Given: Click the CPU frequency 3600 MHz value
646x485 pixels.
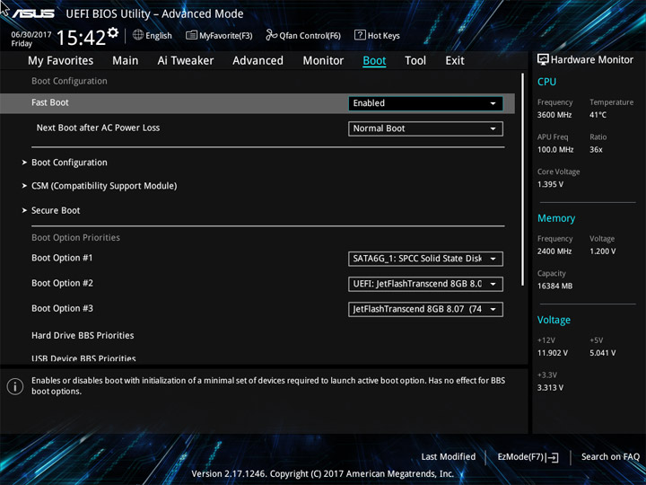Looking at the screenshot, I should (554, 115).
